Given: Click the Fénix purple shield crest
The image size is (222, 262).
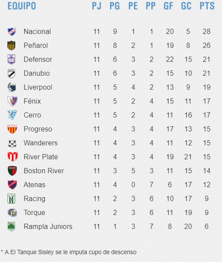Looking at the screenshot, I should [x=12, y=101].
